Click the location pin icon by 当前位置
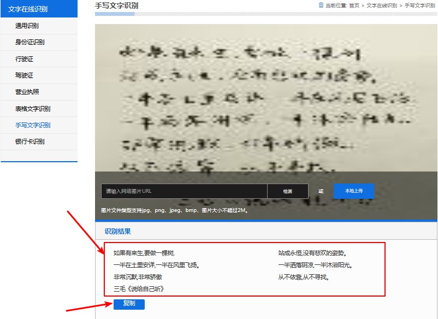The width and height of the screenshot is (438, 319). 321,5
